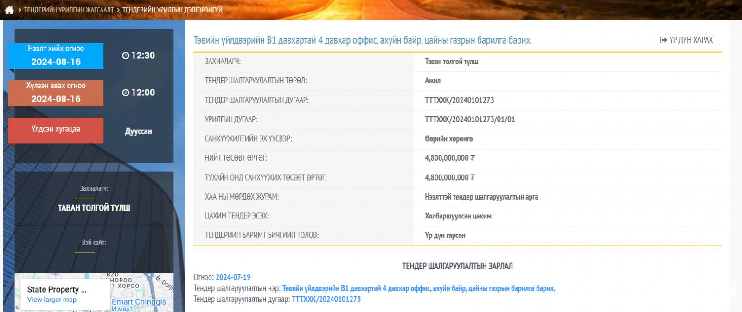
Task: Click tender number ТТТХХК/20240101273 in table
Action: tap(459, 100)
